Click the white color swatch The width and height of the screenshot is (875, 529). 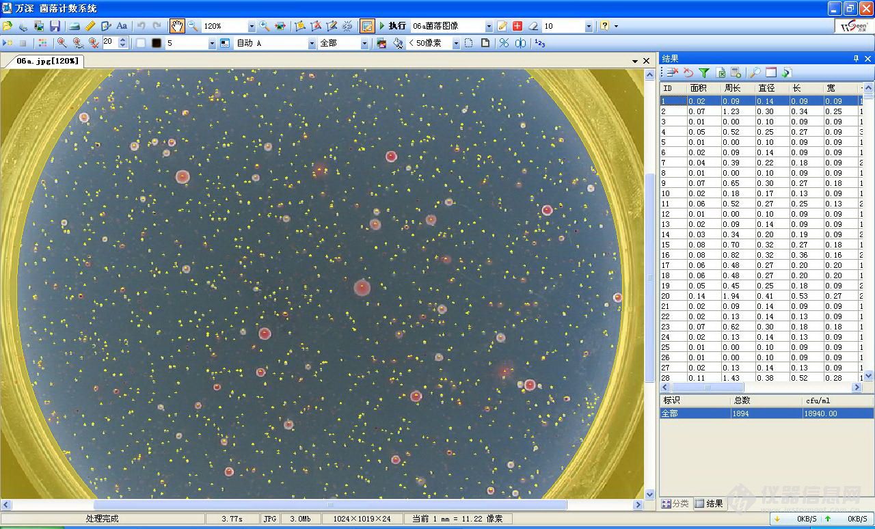pyautogui.click(x=141, y=43)
